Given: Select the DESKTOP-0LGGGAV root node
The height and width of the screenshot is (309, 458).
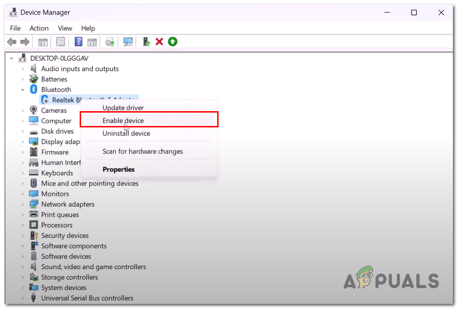Looking at the screenshot, I should pos(60,58).
